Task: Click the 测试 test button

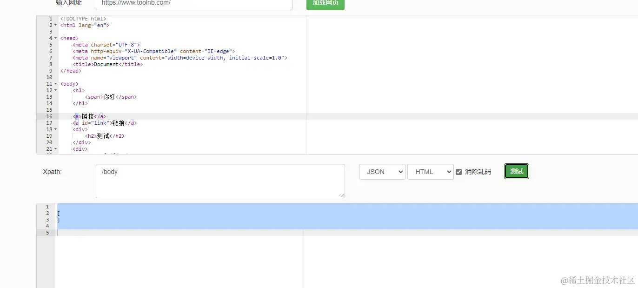Action: coord(516,171)
